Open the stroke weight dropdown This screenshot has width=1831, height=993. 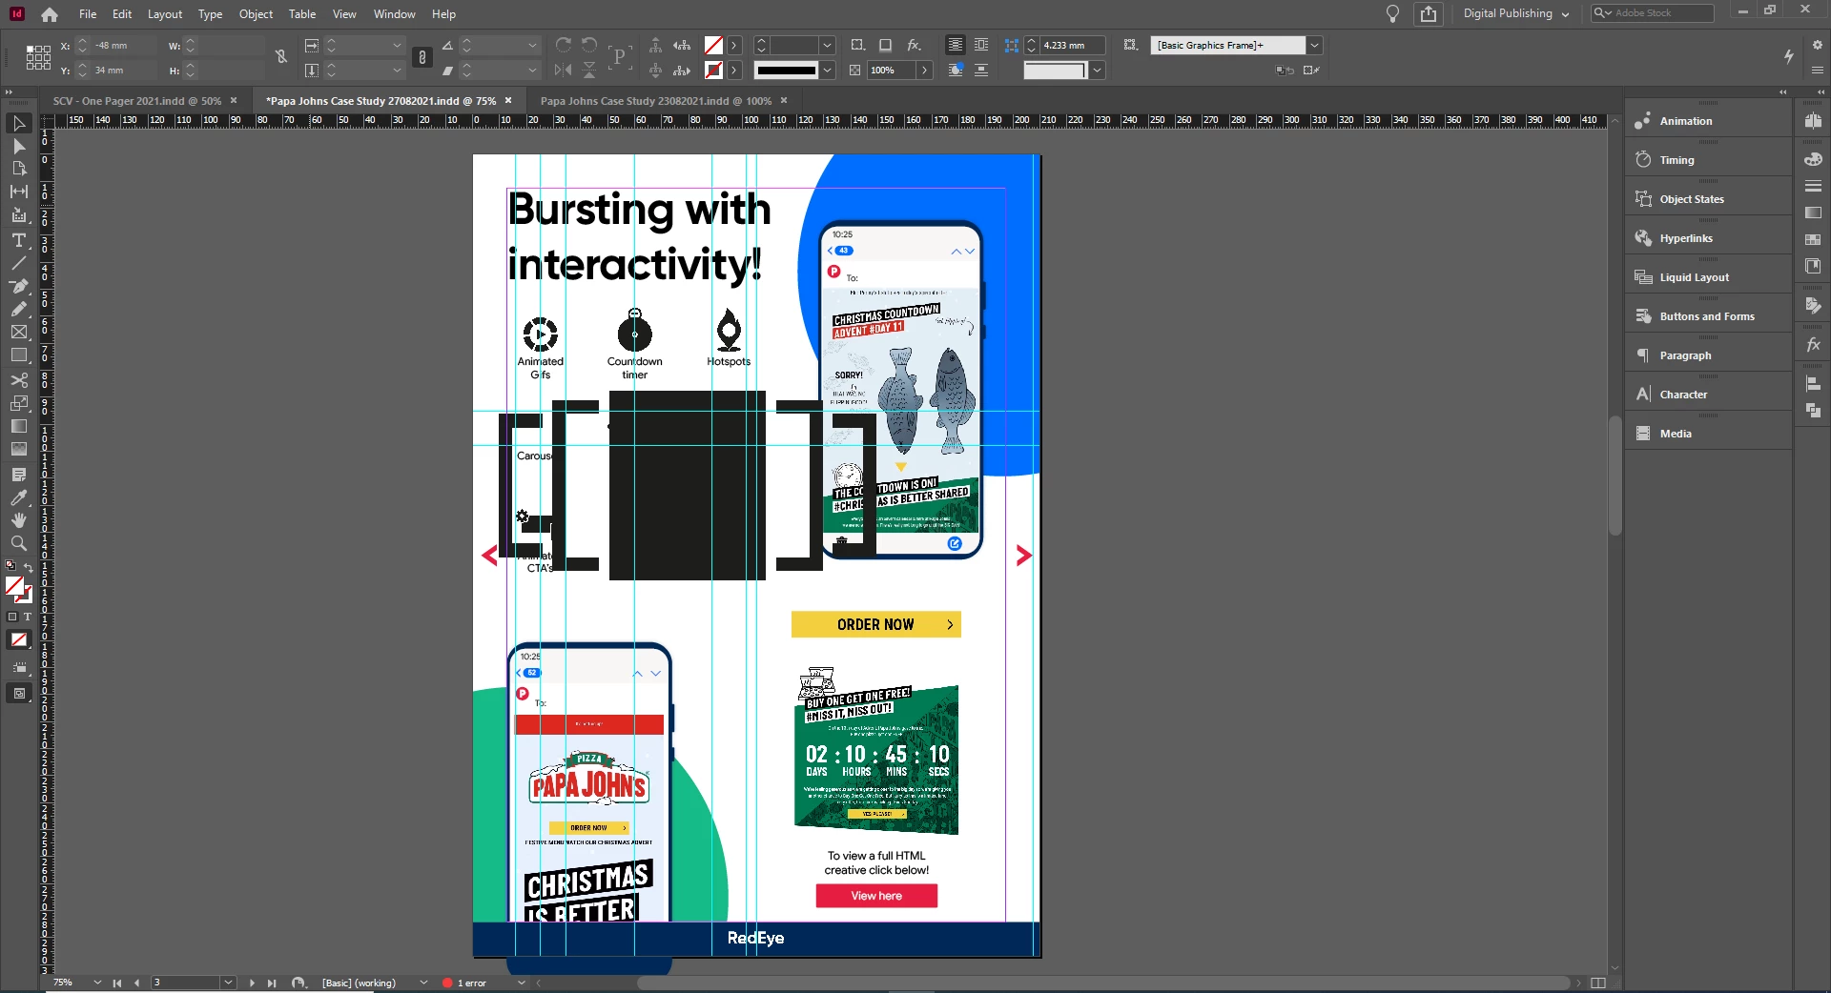tap(827, 45)
